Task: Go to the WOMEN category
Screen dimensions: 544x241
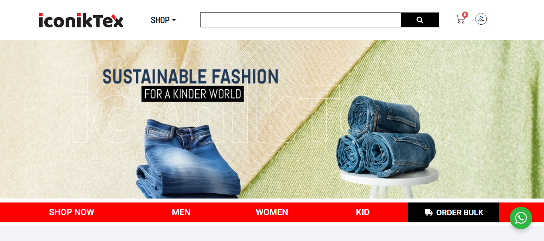Action: point(272,212)
